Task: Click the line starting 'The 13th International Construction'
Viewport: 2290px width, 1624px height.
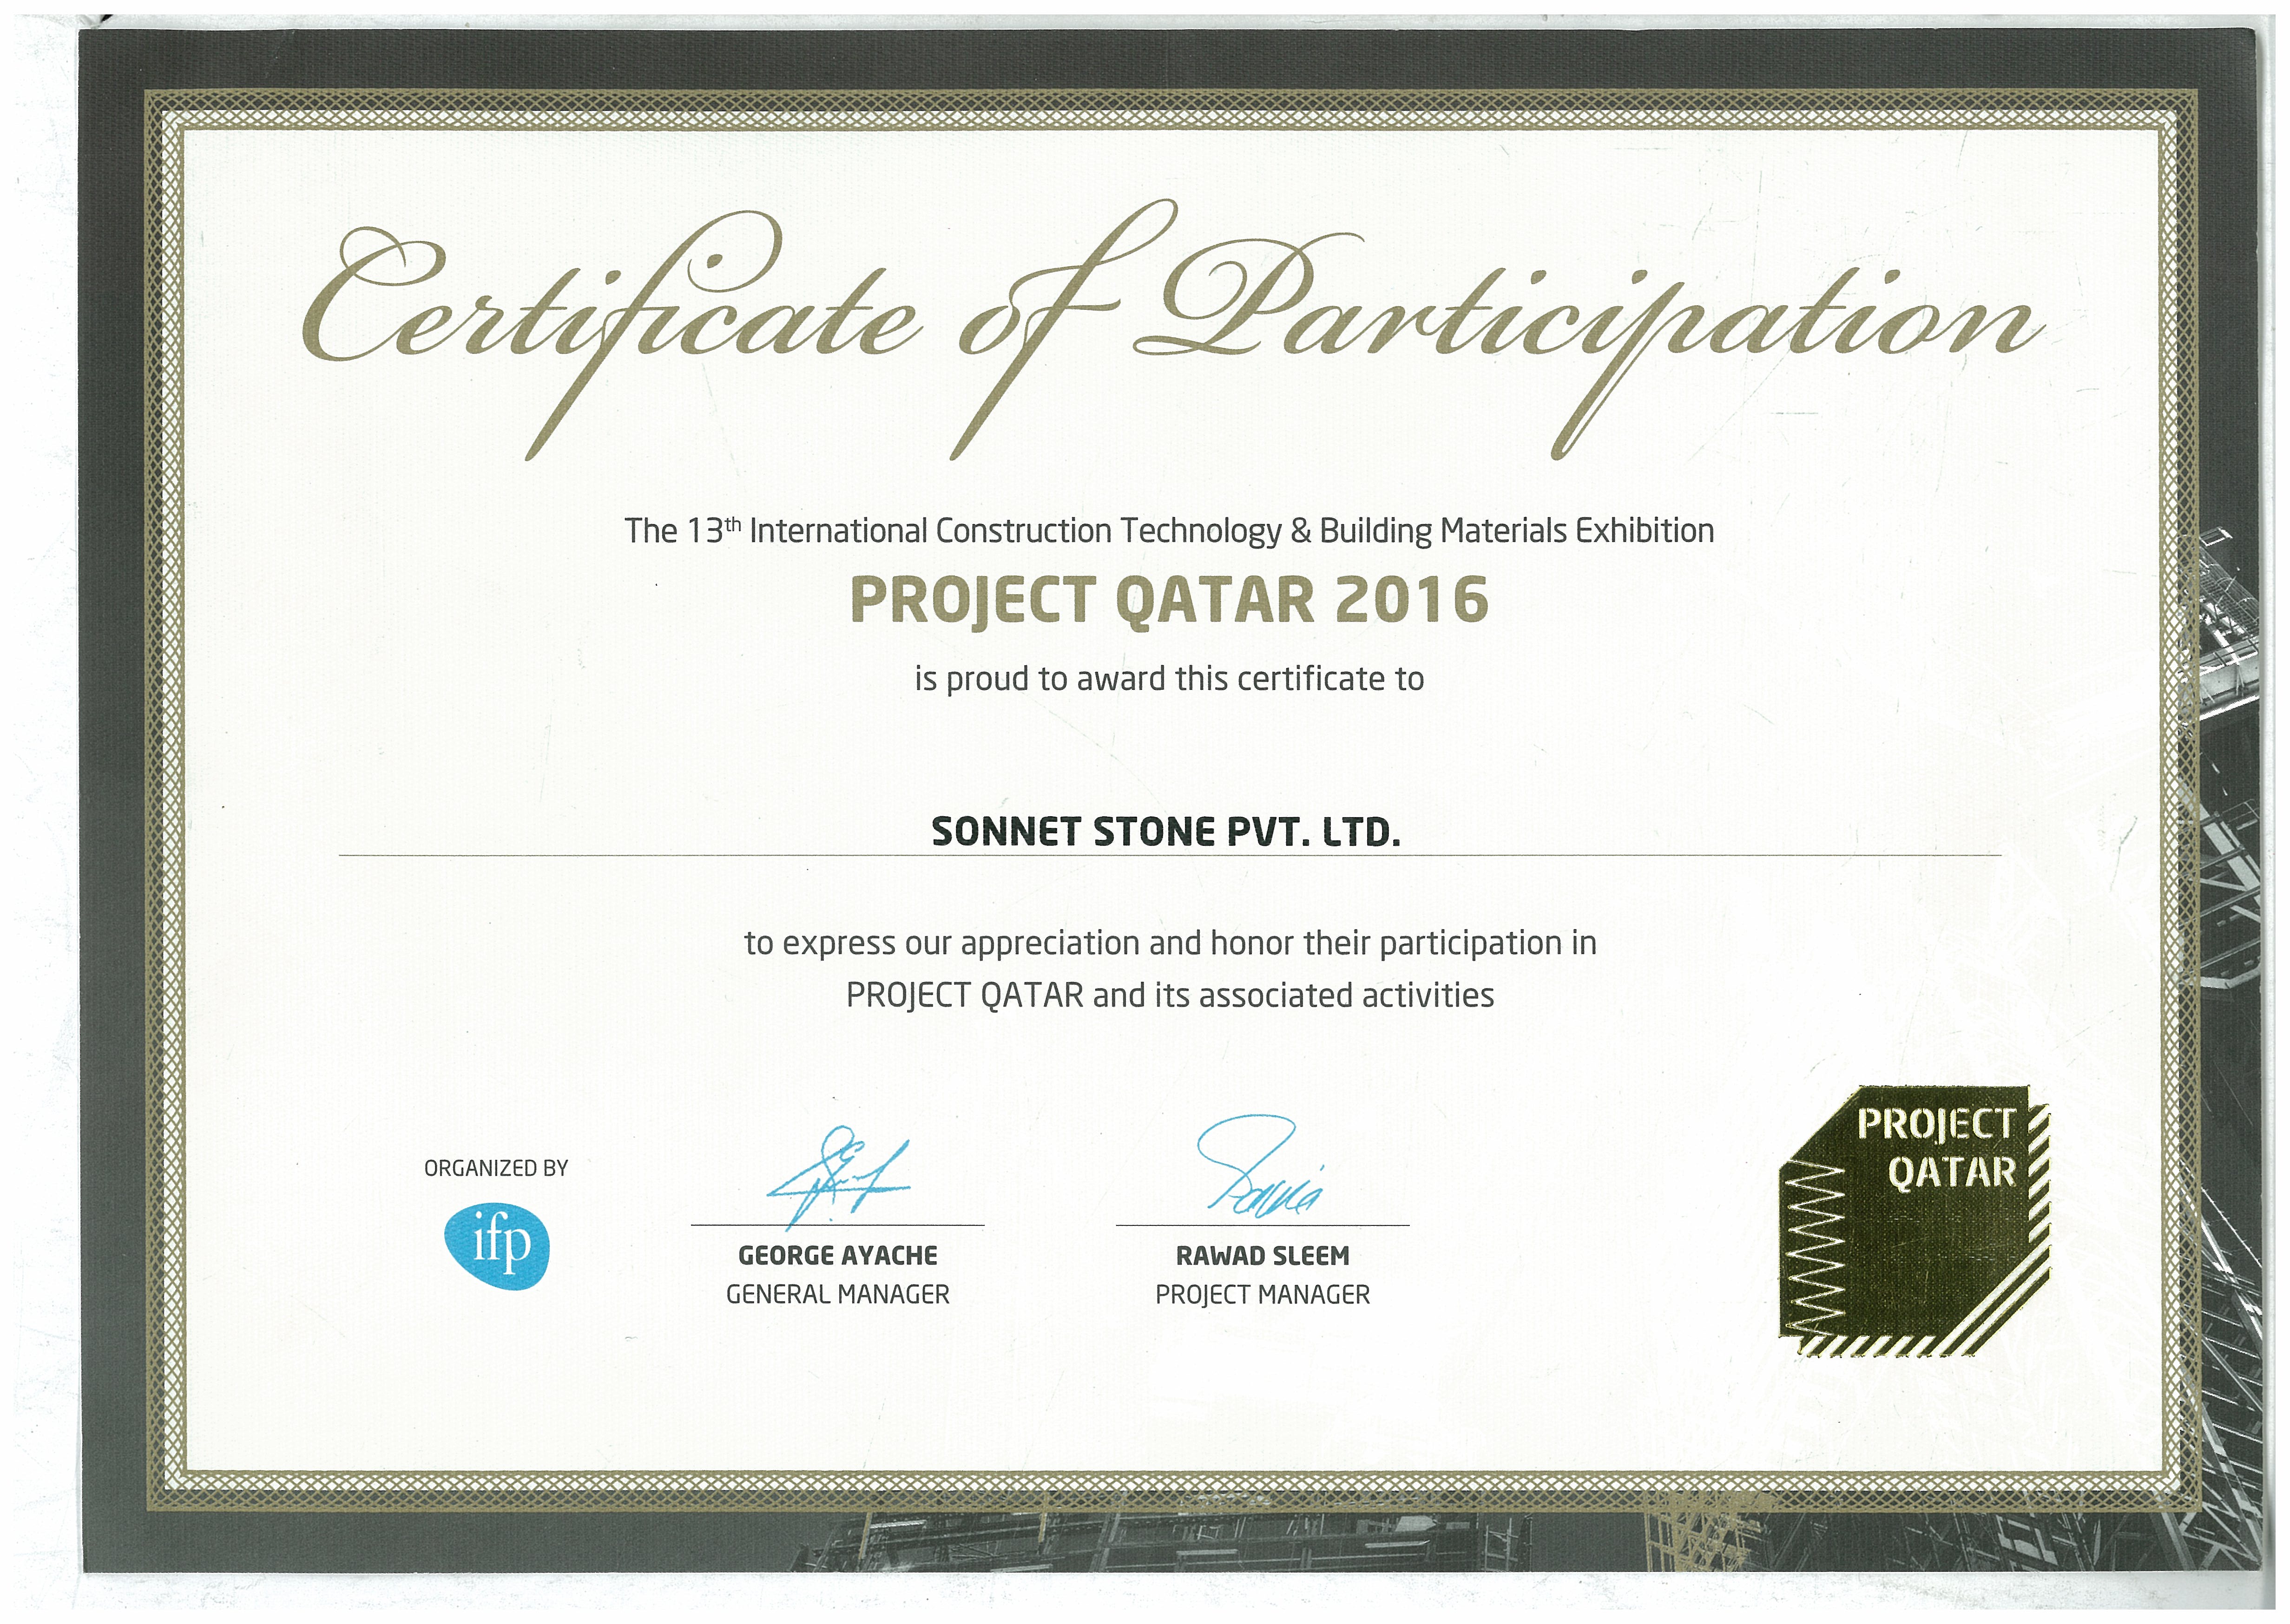Action: (1169, 530)
